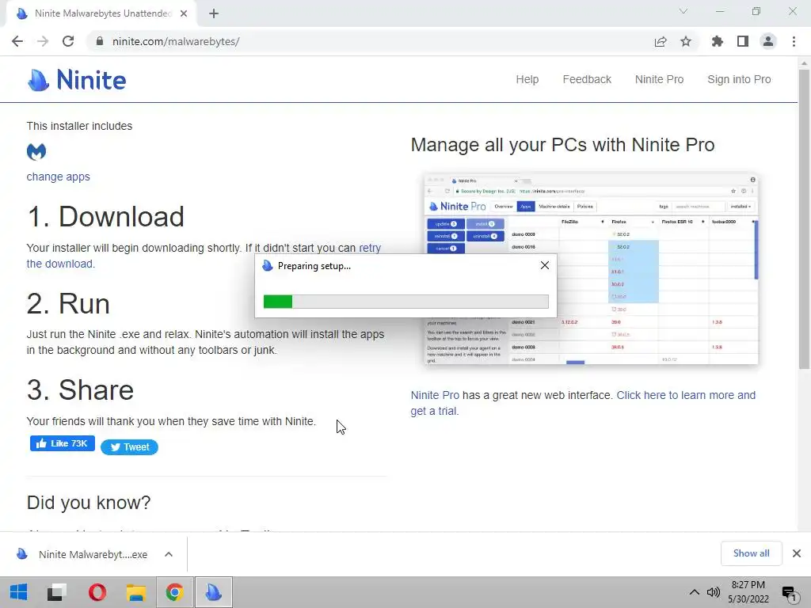Close the Preparing setup dialog
The width and height of the screenshot is (811, 608).
pos(545,265)
